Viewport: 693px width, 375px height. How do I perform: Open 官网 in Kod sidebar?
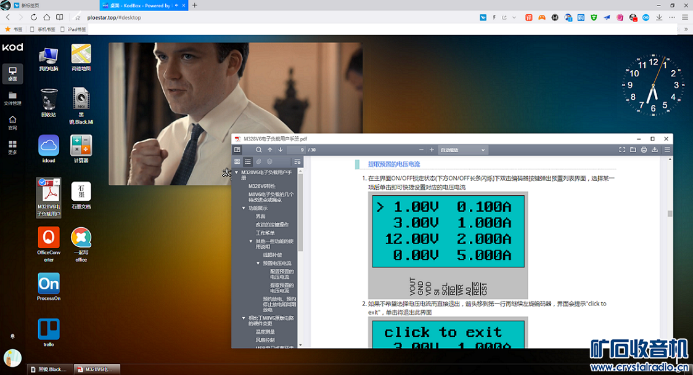coord(12,123)
